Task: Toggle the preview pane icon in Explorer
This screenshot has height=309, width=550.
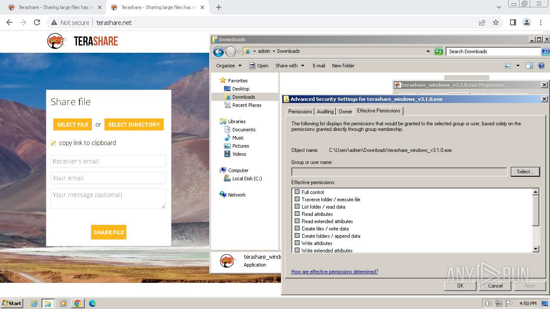Action: [x=529, y=66]
